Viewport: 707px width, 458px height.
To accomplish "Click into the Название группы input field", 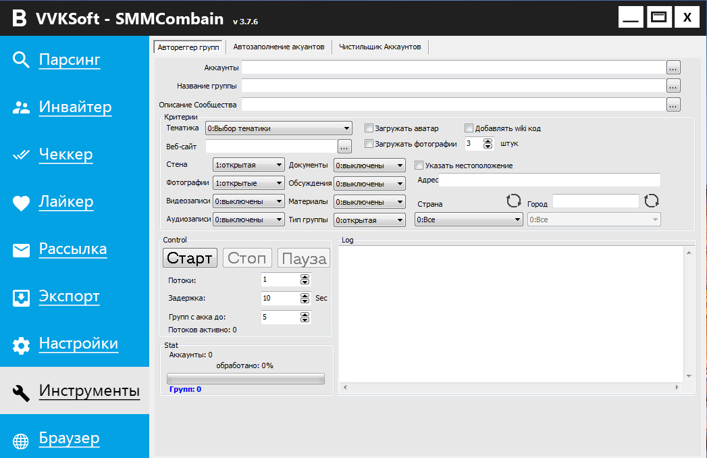I will tap(454, 86).
